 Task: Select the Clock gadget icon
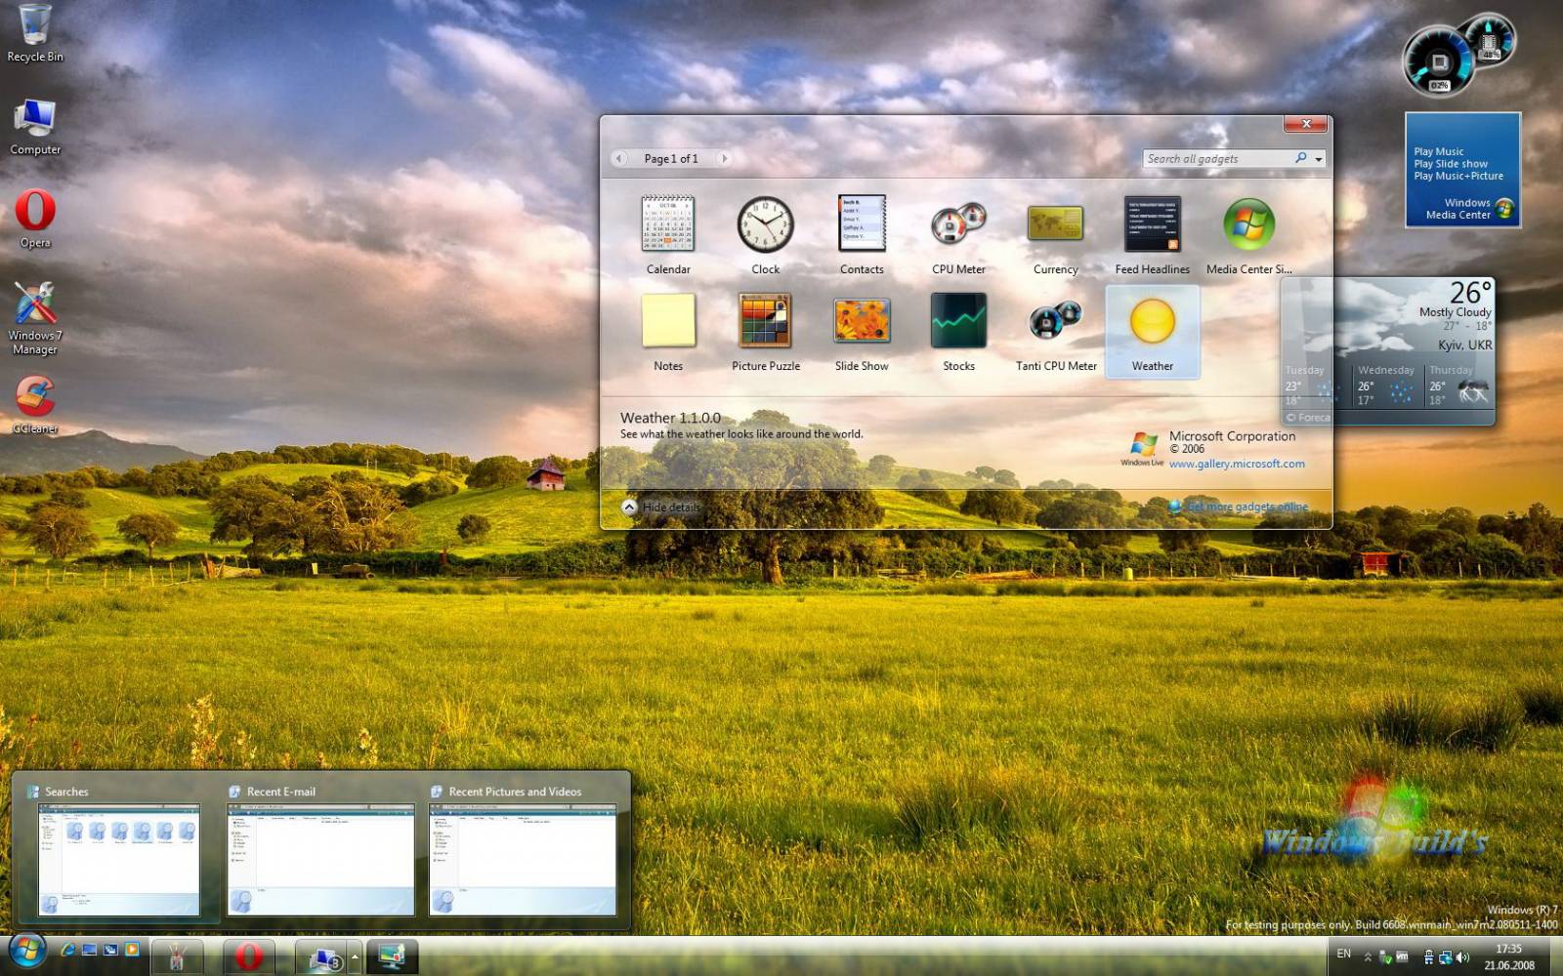(x=765, y=224)
